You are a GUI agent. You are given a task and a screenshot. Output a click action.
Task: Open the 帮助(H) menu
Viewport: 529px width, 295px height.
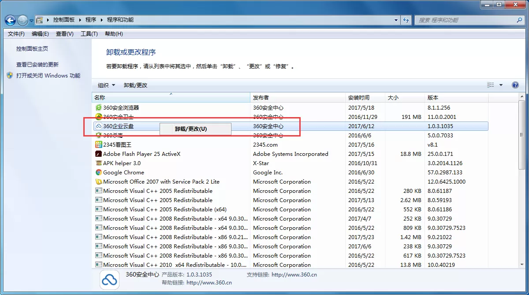coord(114,34)
